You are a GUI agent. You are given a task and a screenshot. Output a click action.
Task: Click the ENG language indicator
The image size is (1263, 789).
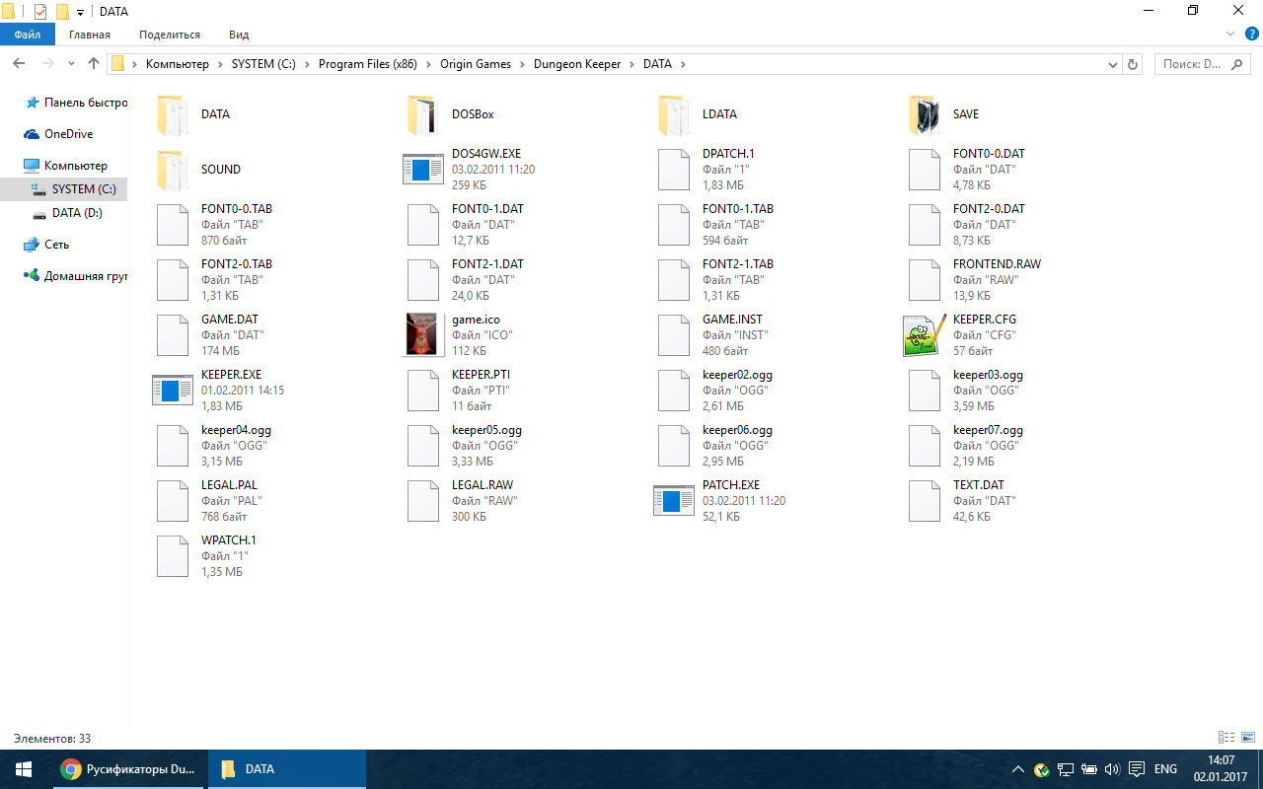pyautogui.click(x=1165, y=769)
